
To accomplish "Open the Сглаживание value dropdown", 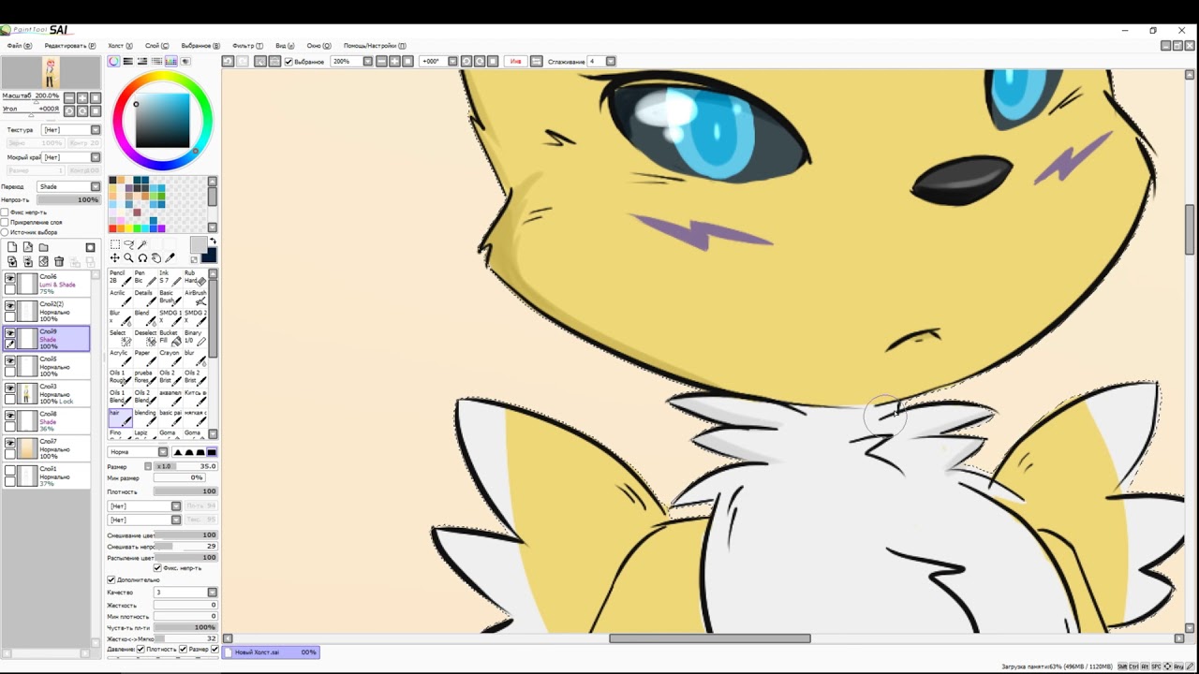I will [x=601, y=62].
